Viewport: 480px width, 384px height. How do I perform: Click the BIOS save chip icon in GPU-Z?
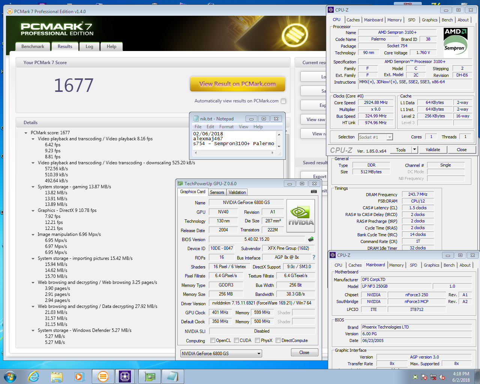[x=311, y=239]
